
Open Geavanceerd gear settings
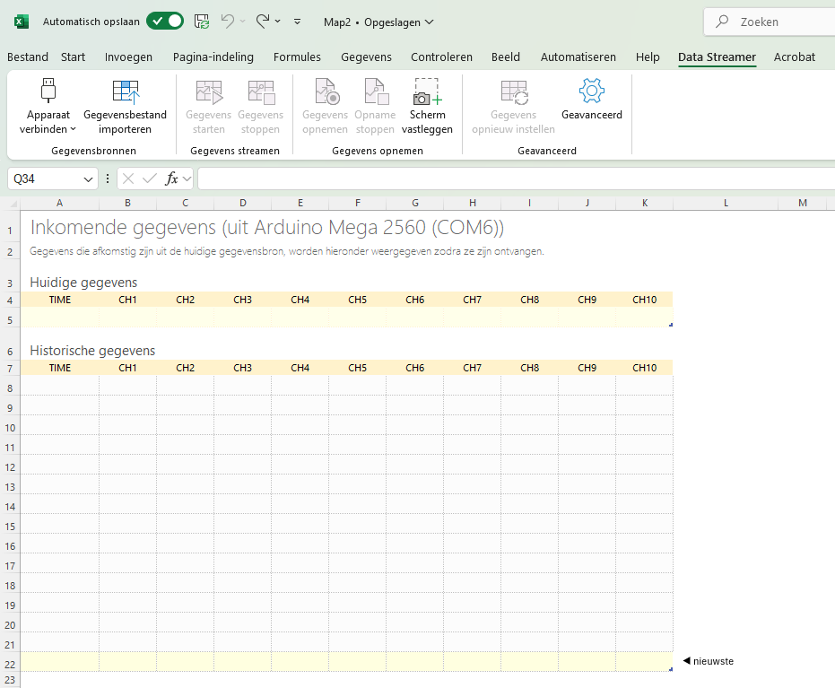[x=592, y=91]
